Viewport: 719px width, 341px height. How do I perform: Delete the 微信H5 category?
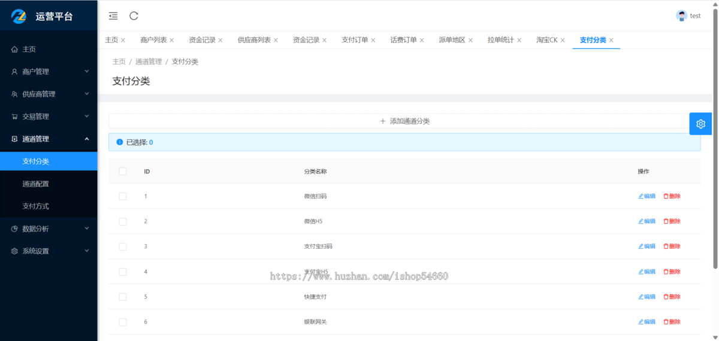tap(672, 221)
